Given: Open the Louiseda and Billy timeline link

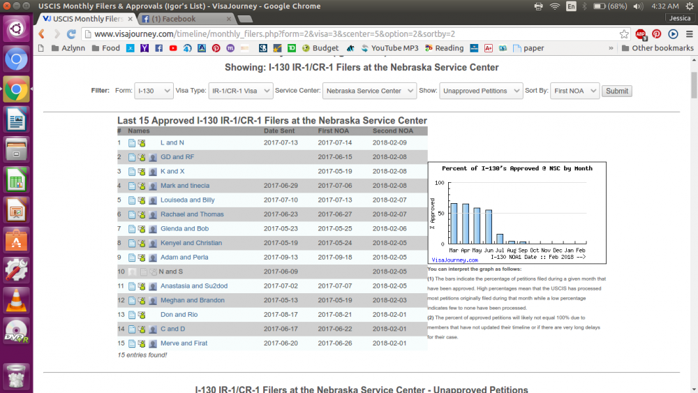Looking at the screenshot, I should (187, 200).
